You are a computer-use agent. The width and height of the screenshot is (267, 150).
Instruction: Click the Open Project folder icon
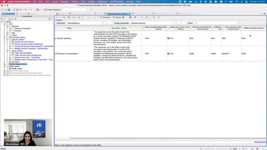6,10
